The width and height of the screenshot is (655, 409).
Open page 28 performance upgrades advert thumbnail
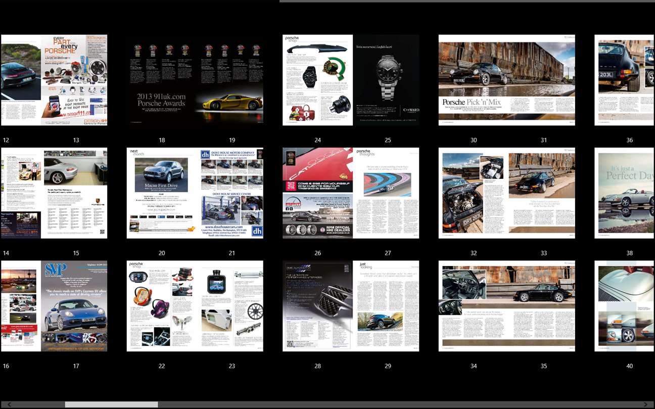[318, 306]
